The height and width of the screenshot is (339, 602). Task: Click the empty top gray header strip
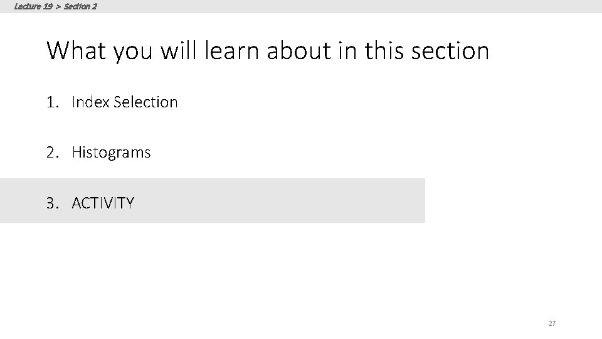(345, 6)
